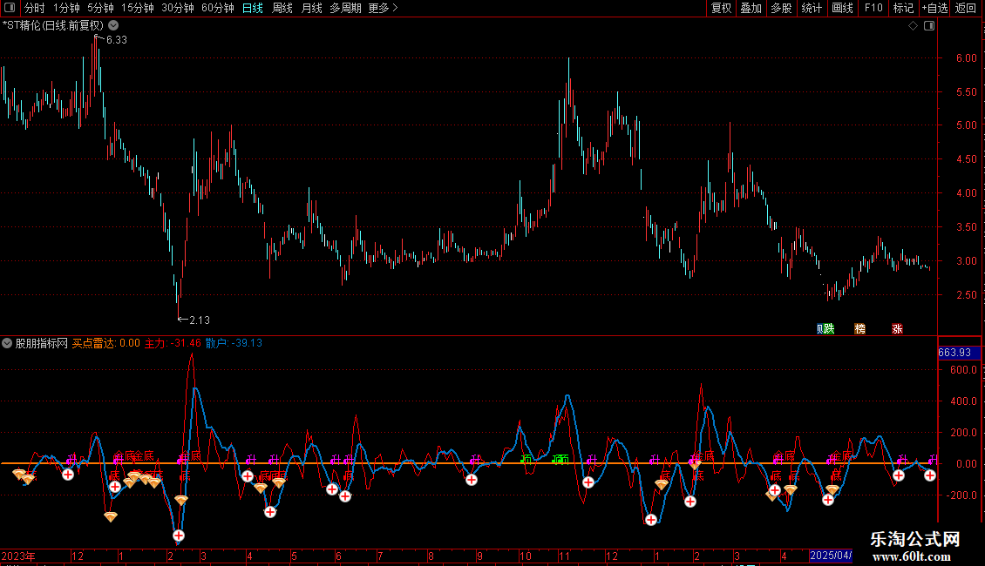Click the orange 榜 marker icon

pyautogui.click(x=860, y=328)
